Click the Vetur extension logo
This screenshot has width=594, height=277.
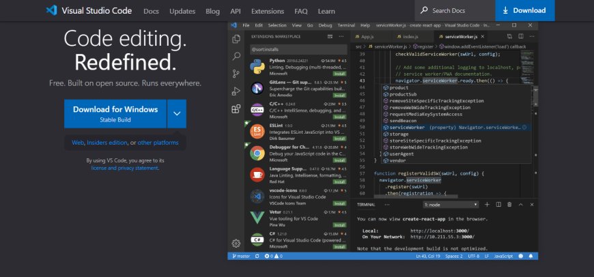[257, 218]
